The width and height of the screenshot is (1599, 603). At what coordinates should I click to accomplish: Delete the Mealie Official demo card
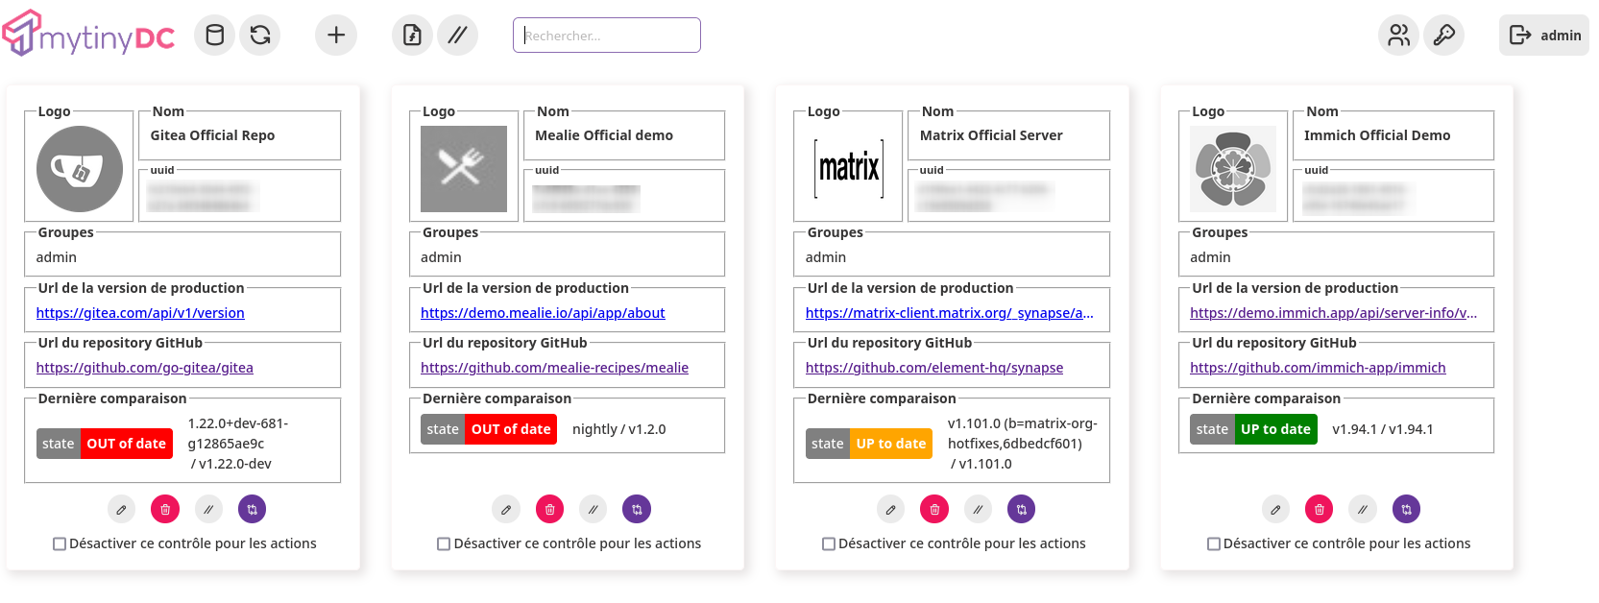[549, 509]
